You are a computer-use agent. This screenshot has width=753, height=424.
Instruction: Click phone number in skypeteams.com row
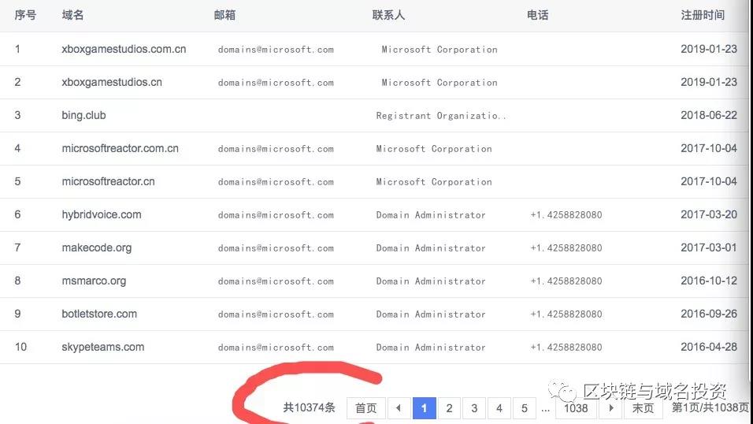coord(566,347)
